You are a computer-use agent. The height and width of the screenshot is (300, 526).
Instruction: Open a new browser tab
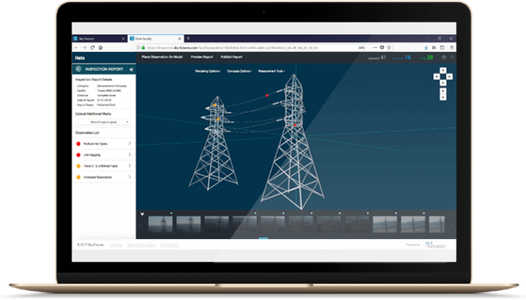tap(188, 38)
